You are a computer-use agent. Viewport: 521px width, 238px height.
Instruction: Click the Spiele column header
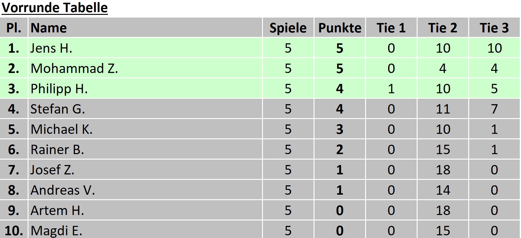(288, 28)
